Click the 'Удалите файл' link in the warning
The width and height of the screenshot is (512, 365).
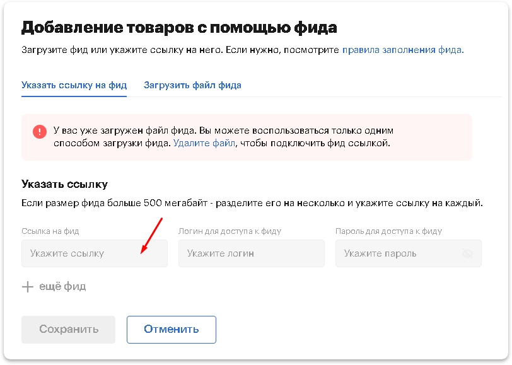204,143
